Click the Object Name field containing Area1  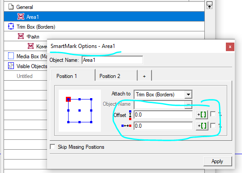click(x=112, y=60)
